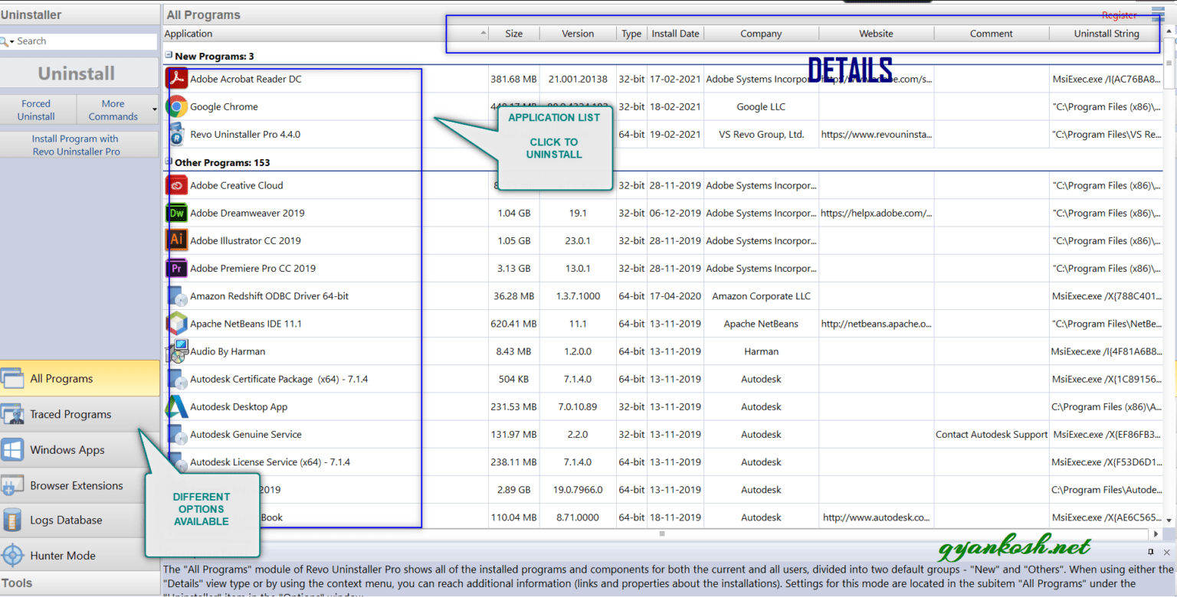This screenshot has height=597, width=1177.
Task: Click the Forced Uninstall button
Action: [x=37, y=109]
